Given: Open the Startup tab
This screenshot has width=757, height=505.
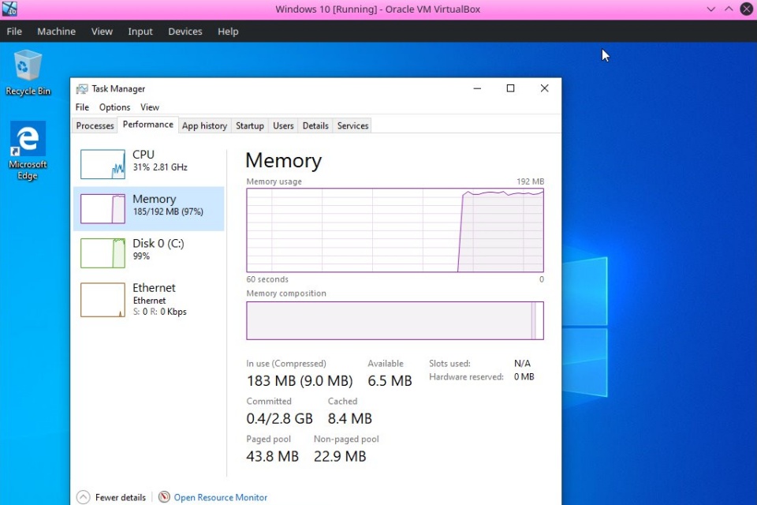Looking at the screenshot, I should click(250, 126).
